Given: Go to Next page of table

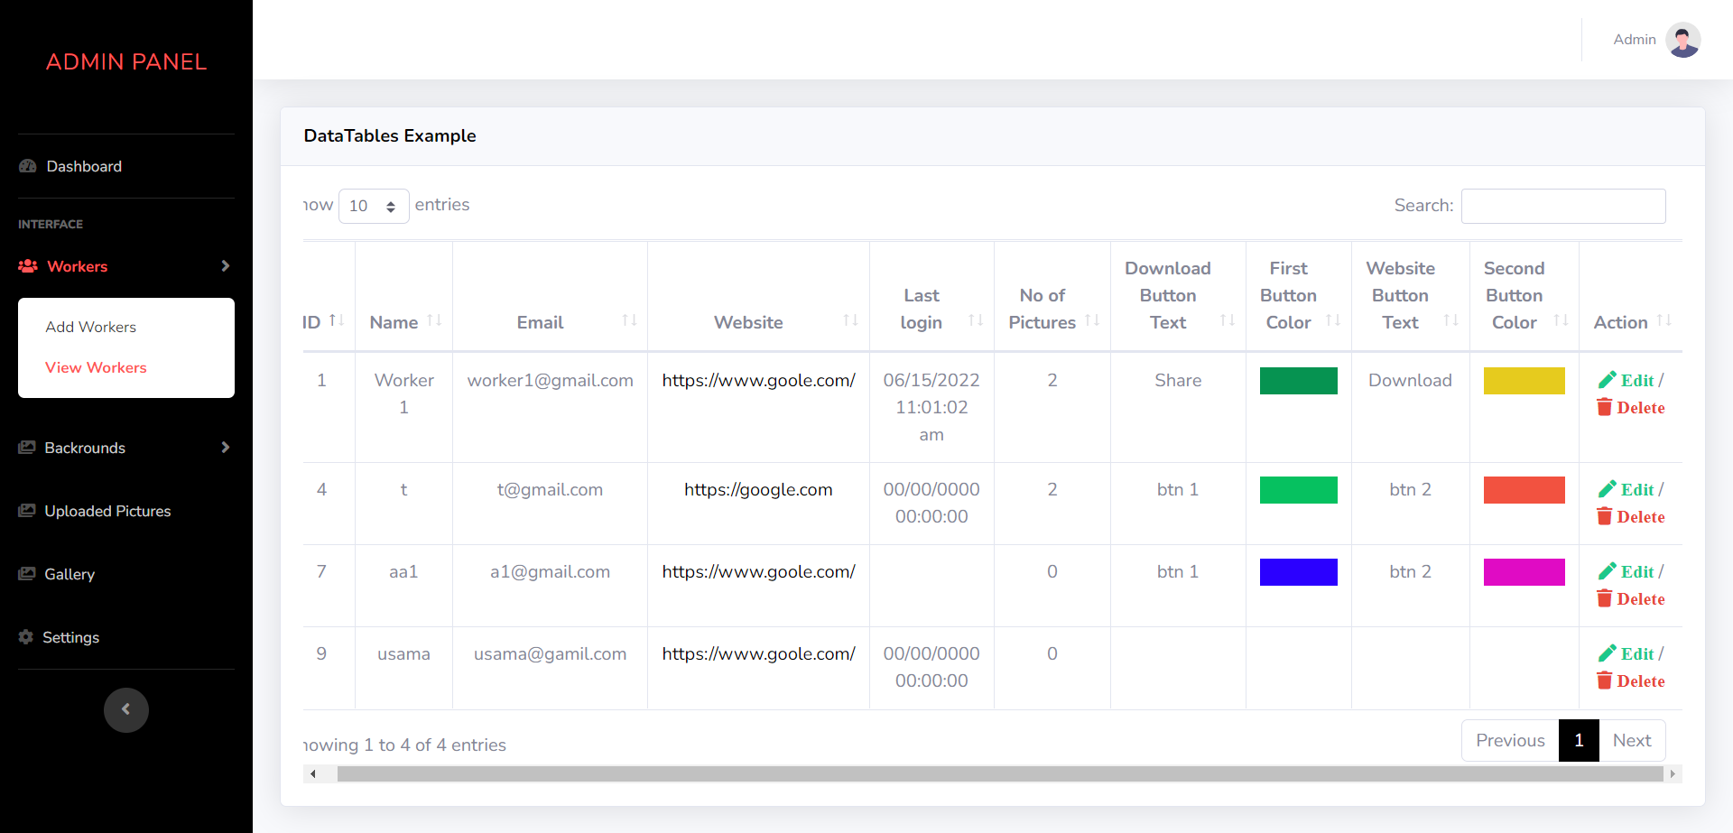Looking at the screenshot, I should click(1631, 740).
